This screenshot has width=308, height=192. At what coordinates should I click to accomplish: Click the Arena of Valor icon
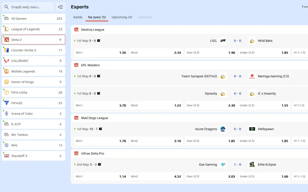click(7, 114)
